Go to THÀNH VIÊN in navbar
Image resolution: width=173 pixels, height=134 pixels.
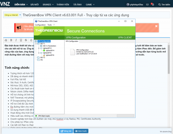click(x=63, y=5)
